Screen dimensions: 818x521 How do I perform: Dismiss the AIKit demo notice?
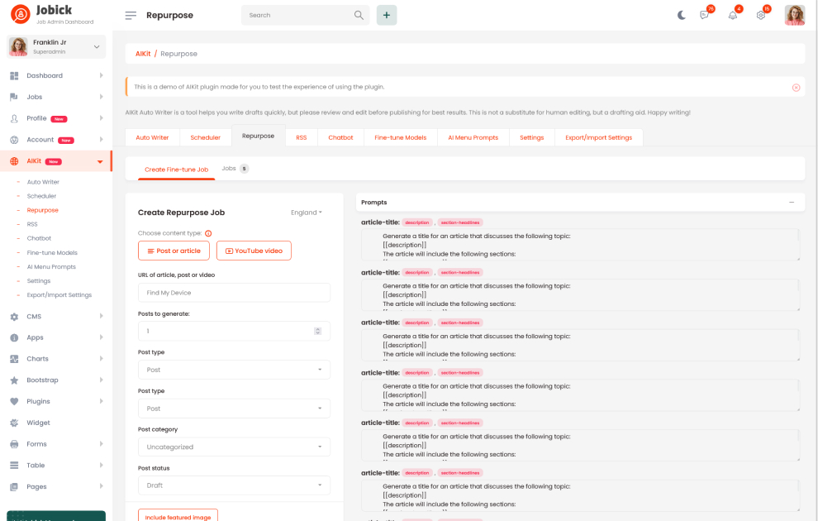(796, 87)
